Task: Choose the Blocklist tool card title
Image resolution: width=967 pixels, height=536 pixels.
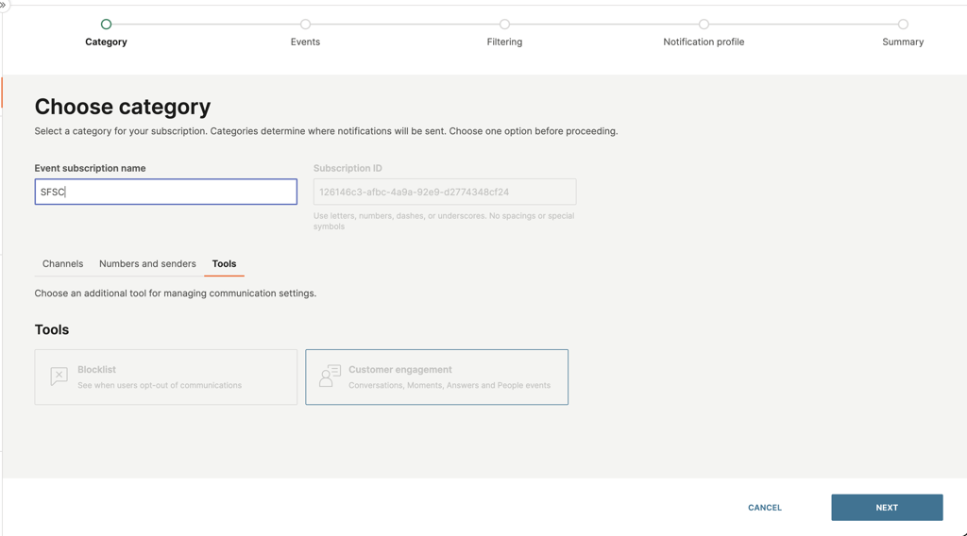Action: [x=97, y=370]
